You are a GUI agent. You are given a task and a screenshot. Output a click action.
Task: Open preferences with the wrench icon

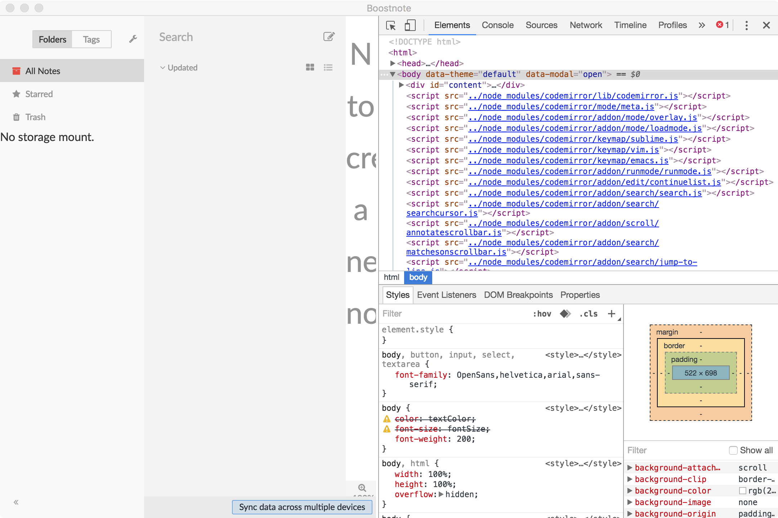[x=133, y=39]
